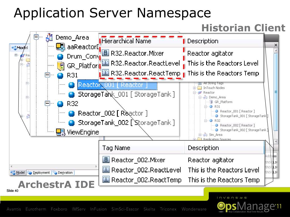Image resolution: width=290 pixels, height=217 pixels.
Task: Click the Reactor_002.ReactTemp tag name
Action: coord(146,180)
